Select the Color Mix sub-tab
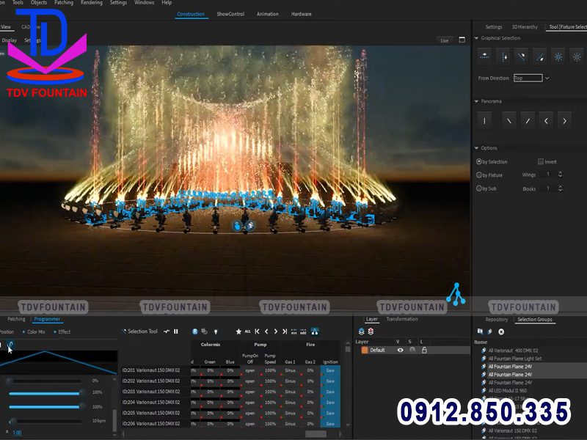587x440 pixels. [x=34, y=332]
